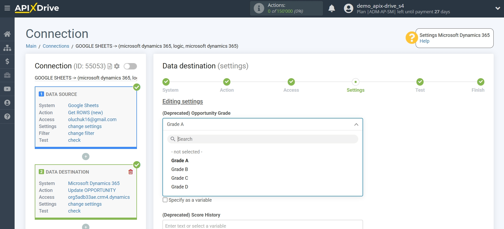Image resolution: width=504 pixels, height=229 pixels.
Task: Click Update OPPORTUNITY action link
Action: (92, 190)
